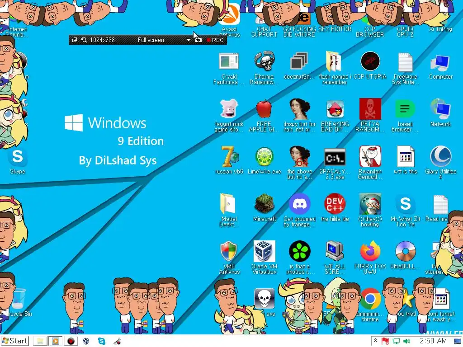Open the Full screen mode dropdown arrow

(188, 40)
